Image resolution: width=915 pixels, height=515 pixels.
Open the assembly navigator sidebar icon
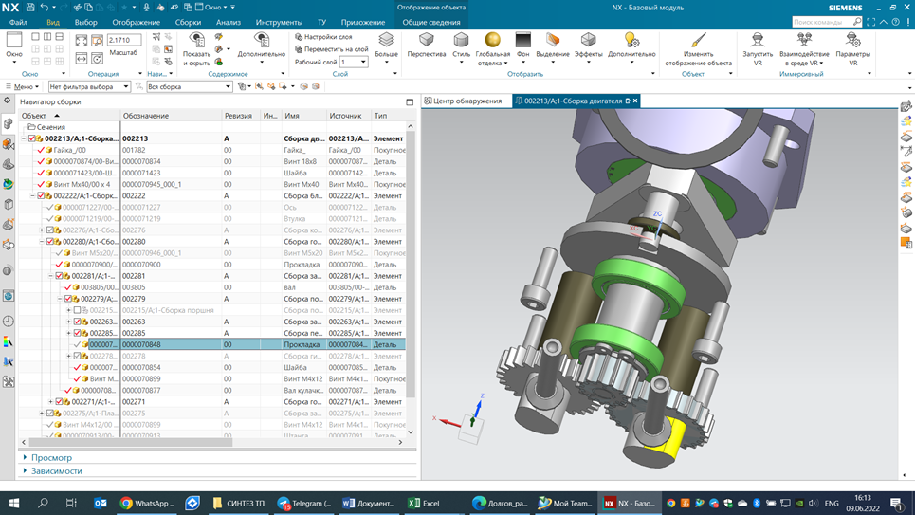pos(9,123)
